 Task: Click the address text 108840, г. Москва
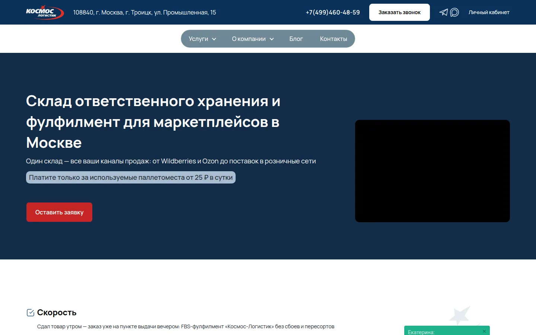click(144, 12)
